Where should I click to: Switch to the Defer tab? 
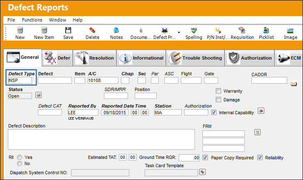pos(57,58)
